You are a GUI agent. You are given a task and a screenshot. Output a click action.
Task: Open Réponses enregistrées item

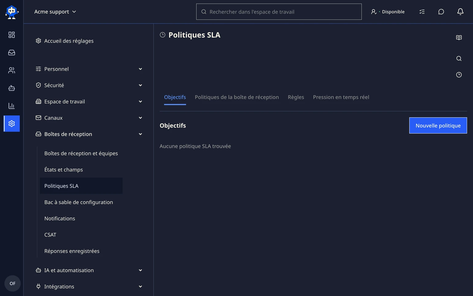[x=81, y=251]
